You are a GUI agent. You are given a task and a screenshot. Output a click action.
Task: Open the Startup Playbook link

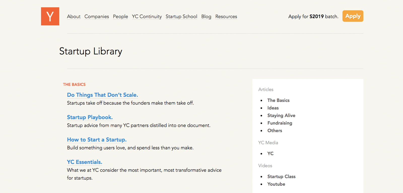[x=90, y=117]
